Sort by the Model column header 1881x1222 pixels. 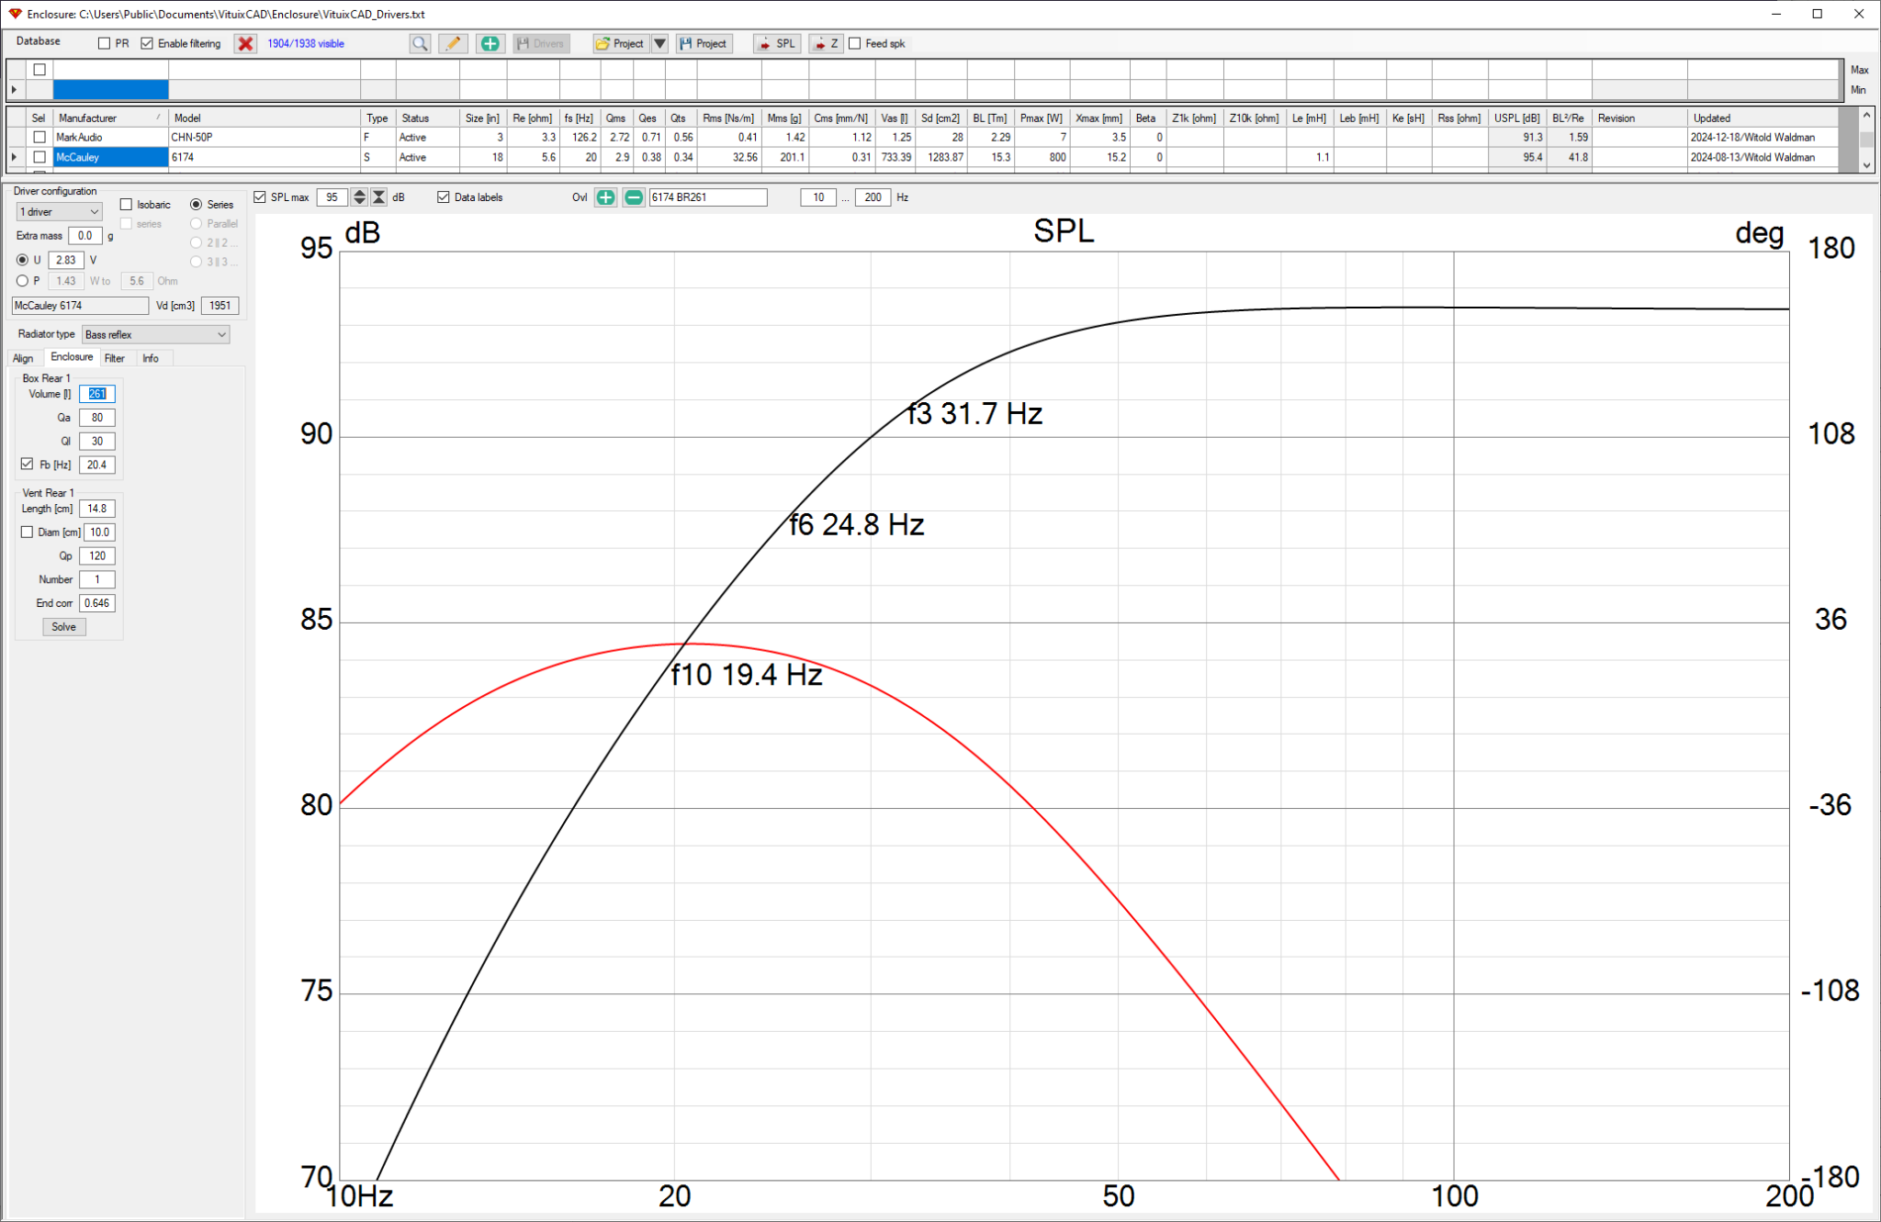tap(265, 118)
